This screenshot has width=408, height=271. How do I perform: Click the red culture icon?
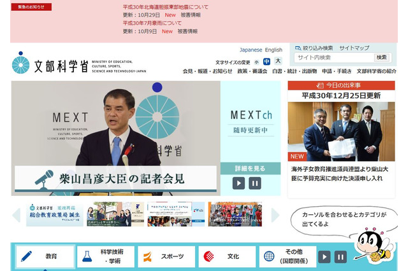tap(208, 256)
